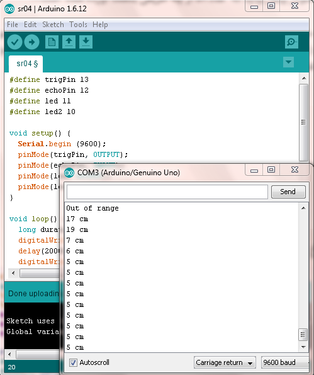This screenshot has height=375, width=314.
Task: Upload sketch with the arrow icon
Action: click(x=31, y=42)
